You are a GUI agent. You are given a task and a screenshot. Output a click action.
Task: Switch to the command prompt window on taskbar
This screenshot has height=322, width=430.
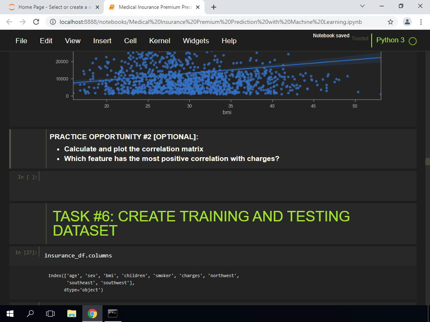pyautogui.click(x=113, y=314)
